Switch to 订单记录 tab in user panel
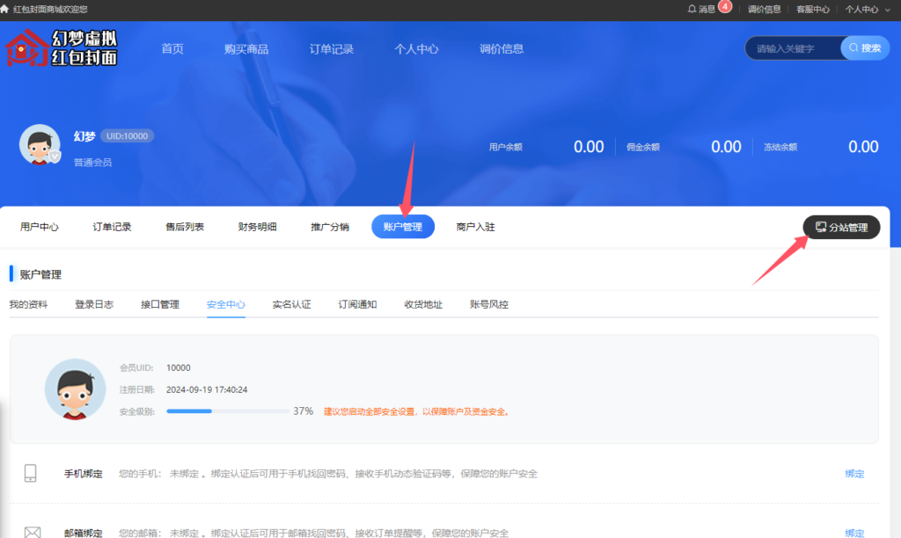Image resolution: width=901 pixels, height=538 pixels. 112,227
